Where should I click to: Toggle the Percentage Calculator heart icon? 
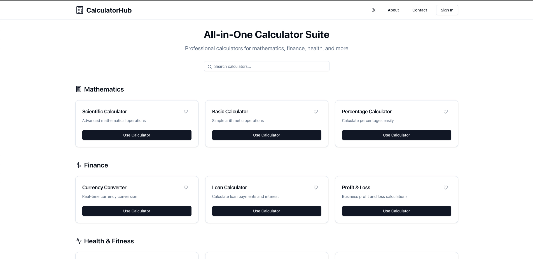(x=446, y=112)
